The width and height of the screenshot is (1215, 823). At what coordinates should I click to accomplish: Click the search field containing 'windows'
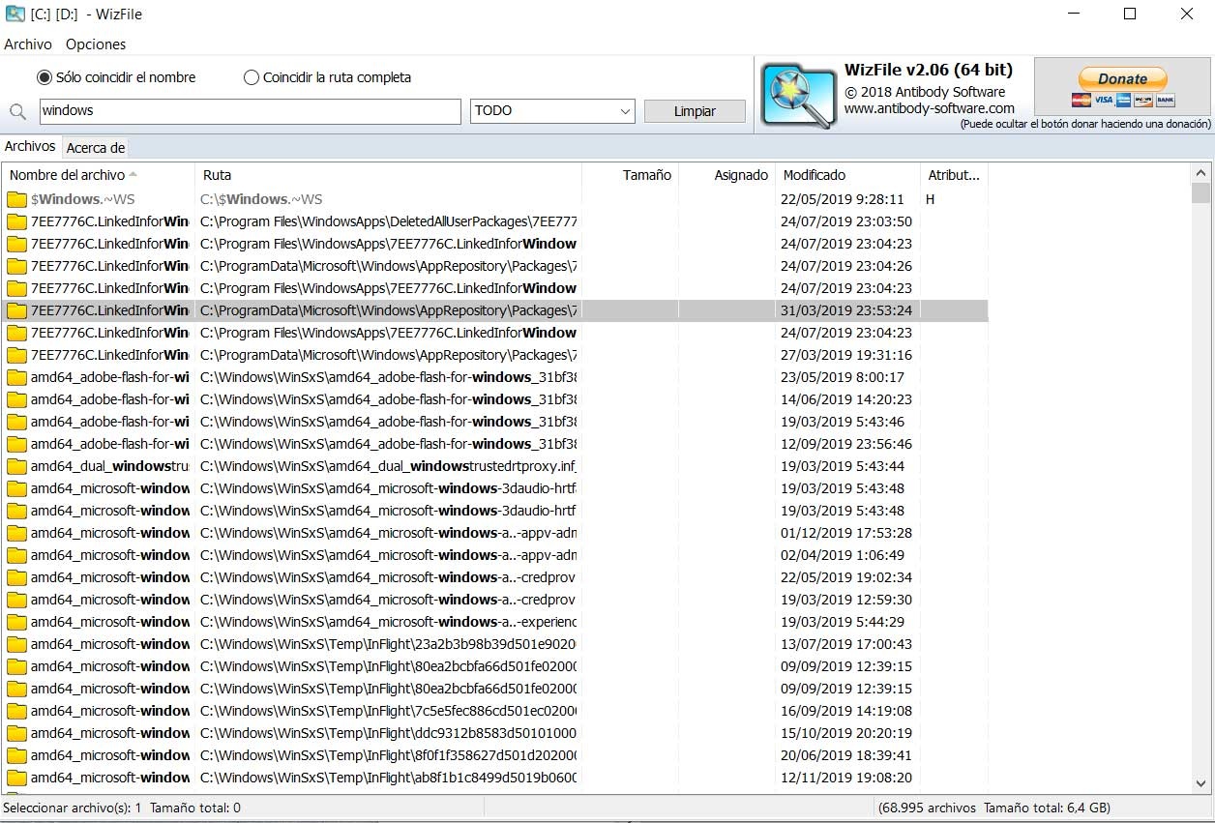point(250,111)
